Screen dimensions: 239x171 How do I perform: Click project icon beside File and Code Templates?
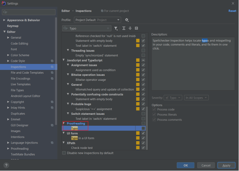(52, 73)
